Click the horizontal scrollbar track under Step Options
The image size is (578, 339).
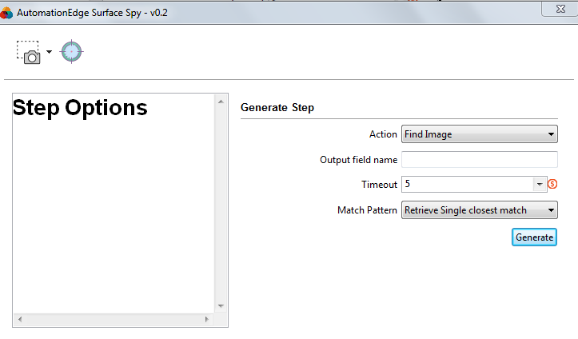(x=114, y=319)
